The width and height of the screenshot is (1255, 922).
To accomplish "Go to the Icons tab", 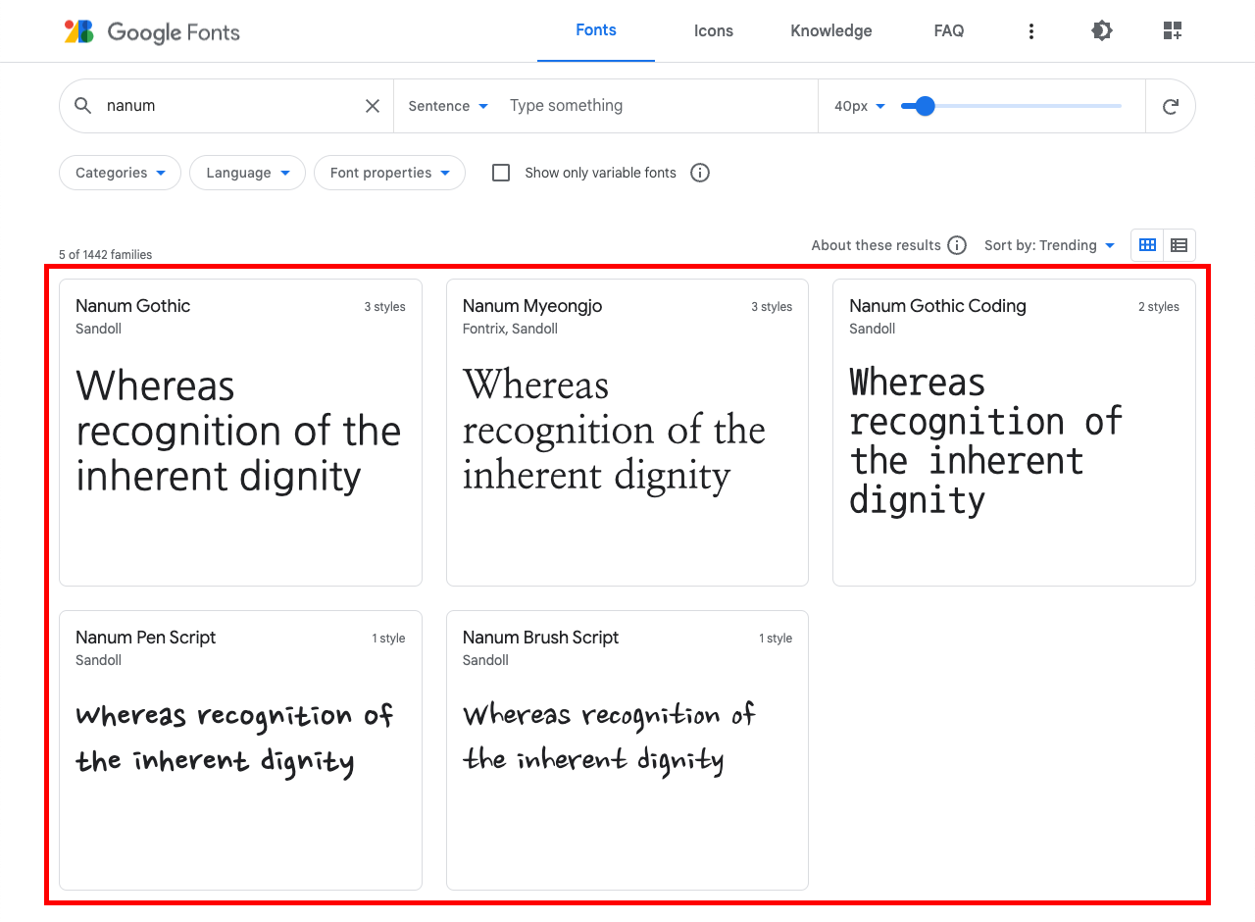I will click(x=714, y=31).
